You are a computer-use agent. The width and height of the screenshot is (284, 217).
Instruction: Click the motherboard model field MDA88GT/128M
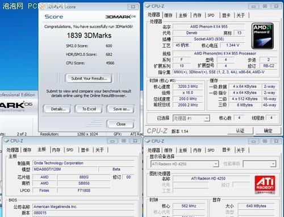coord(65,169)
